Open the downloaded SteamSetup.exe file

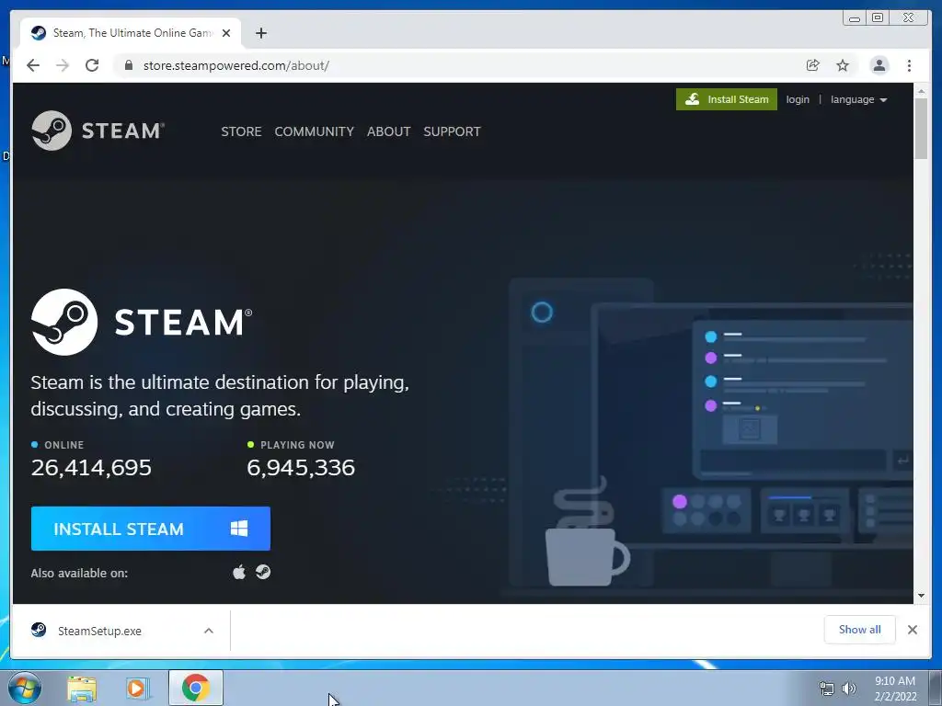pos(99,631)
